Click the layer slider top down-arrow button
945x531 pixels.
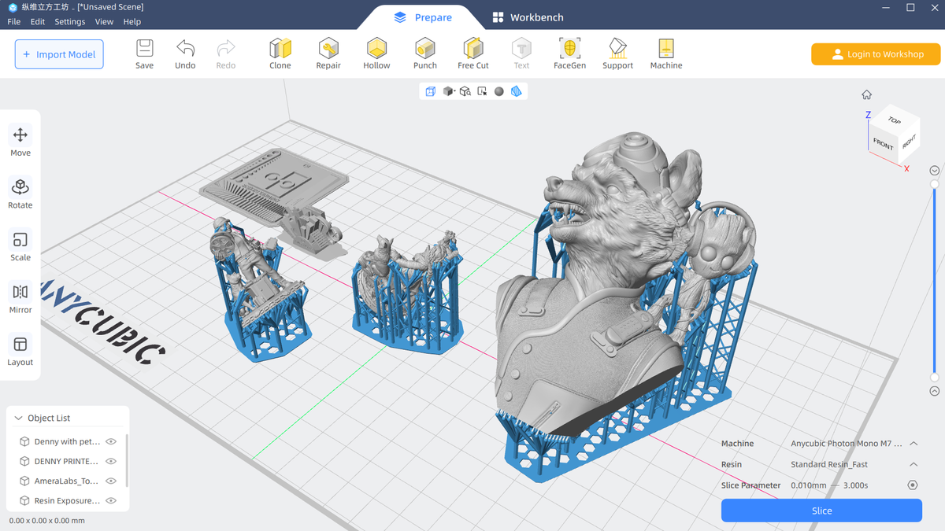935,171
